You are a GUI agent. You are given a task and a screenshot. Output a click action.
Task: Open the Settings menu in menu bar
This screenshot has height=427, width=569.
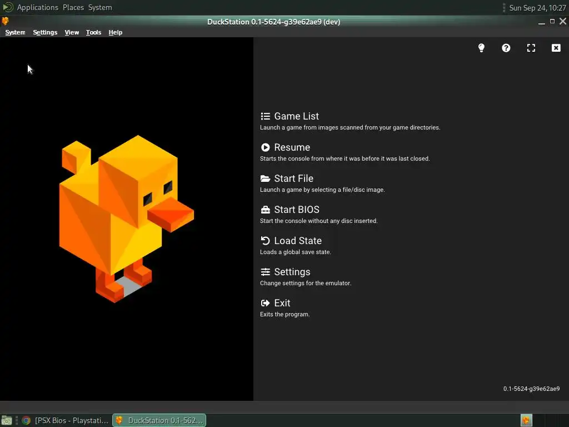click(45, 32)
